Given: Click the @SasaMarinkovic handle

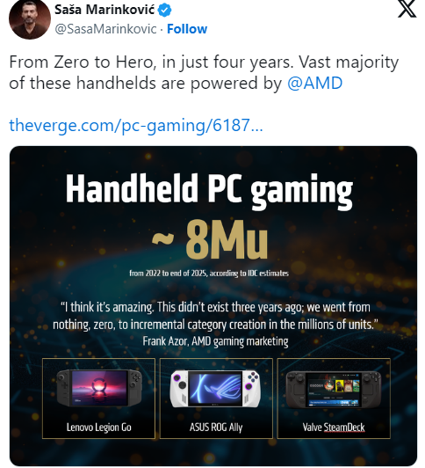Looking at the screenshot, I should tap(105, 29).
